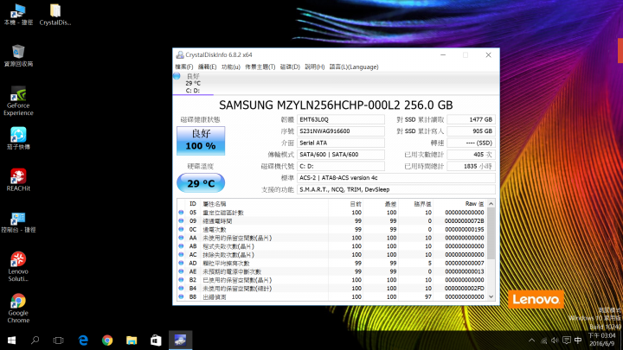Click the 905 GB total writes value
This screenshot has height=350, width=623.
(471, 131)
